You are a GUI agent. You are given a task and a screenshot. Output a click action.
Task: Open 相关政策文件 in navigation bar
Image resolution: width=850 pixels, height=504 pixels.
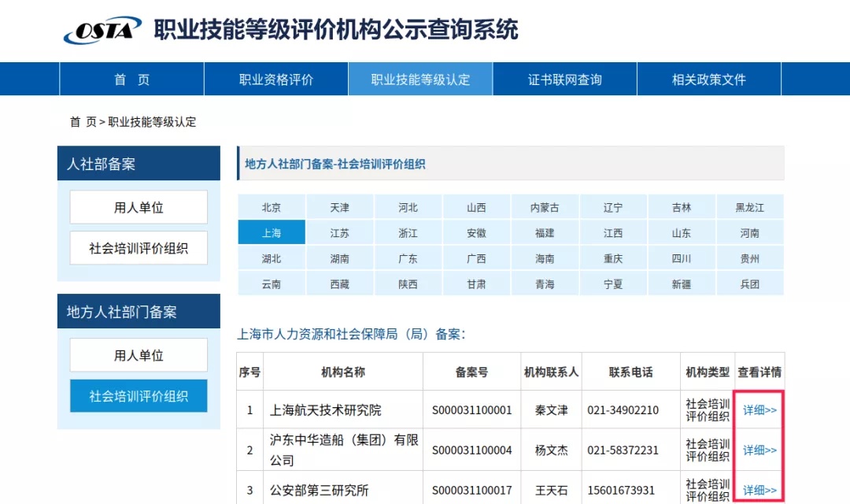coord(708,80)
